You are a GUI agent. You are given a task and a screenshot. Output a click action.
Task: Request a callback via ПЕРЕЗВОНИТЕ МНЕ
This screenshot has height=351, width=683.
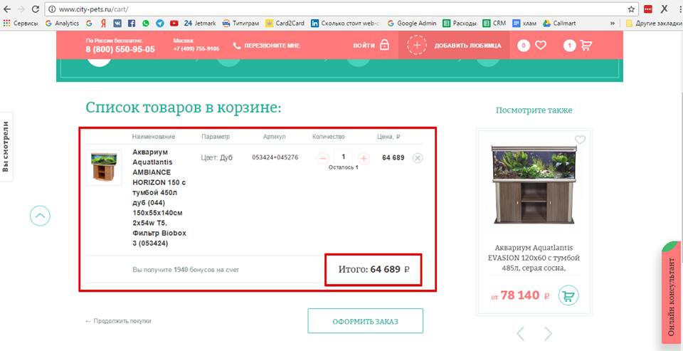(x=266, y=46)
